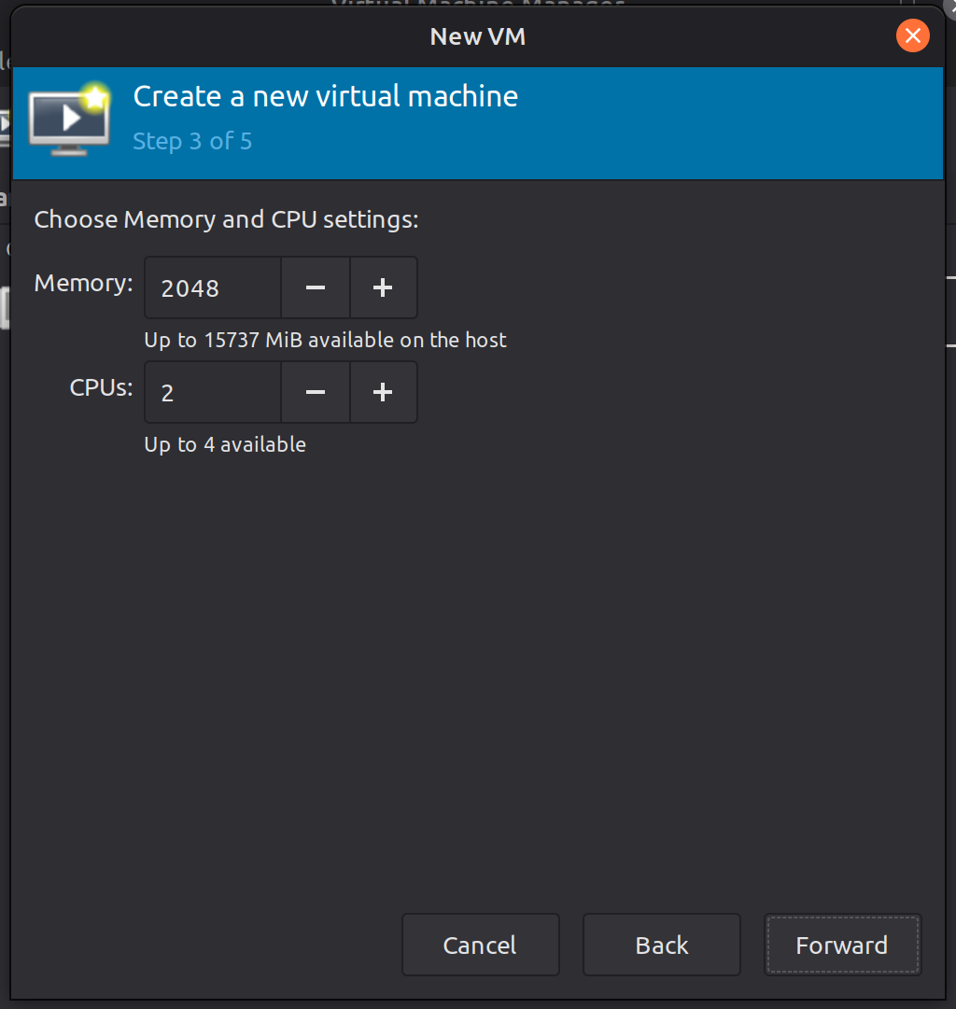Click the 'Create a new virtual machine' heading
Image resolution: width=956 pixels, height=1009 pixels.
325,96
